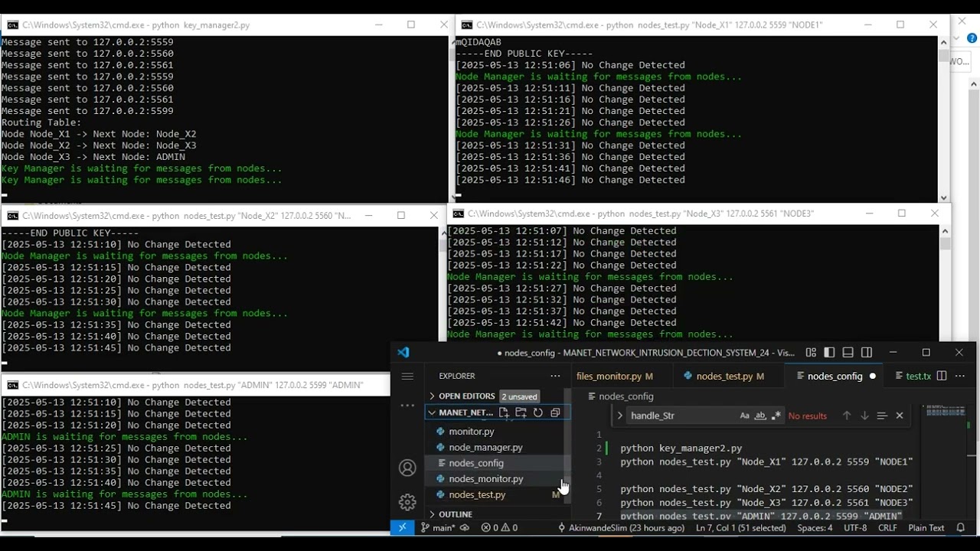Click the nodes_config breadcrumb above editor
This screenshot has width=980, height=551.
pyautogui.click(x=620, y=396)
